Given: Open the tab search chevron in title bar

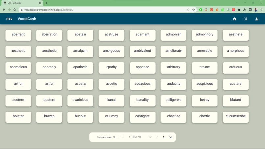Looking at the screenshot, I should coord(237,3).
